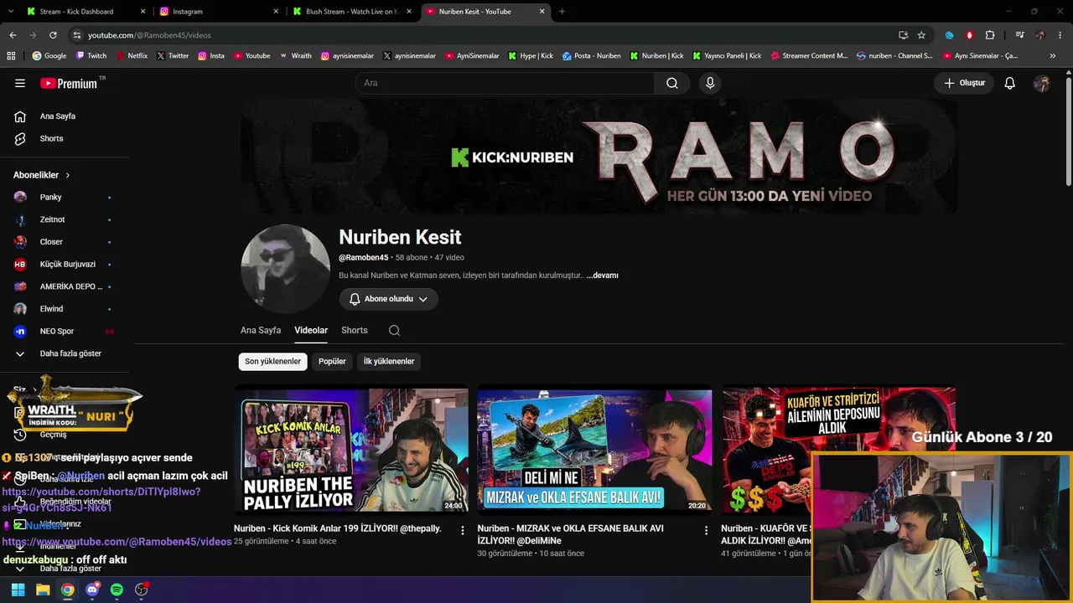Bookmark this page with the star icon
The image size is (1073, 603).
pyautogui.click(x=921, y=35)
